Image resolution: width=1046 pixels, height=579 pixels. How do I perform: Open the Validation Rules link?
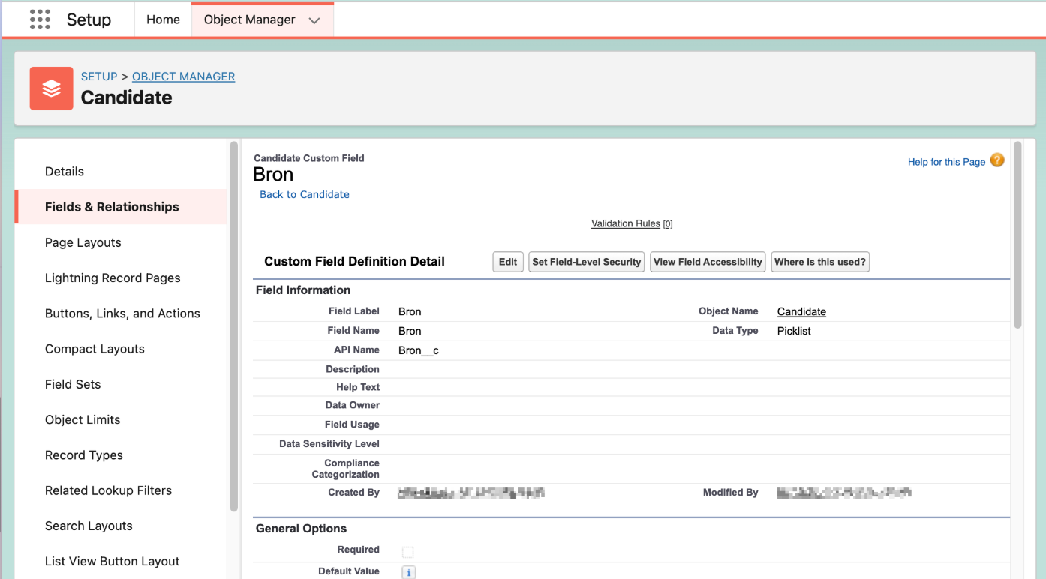pos(626,223)
